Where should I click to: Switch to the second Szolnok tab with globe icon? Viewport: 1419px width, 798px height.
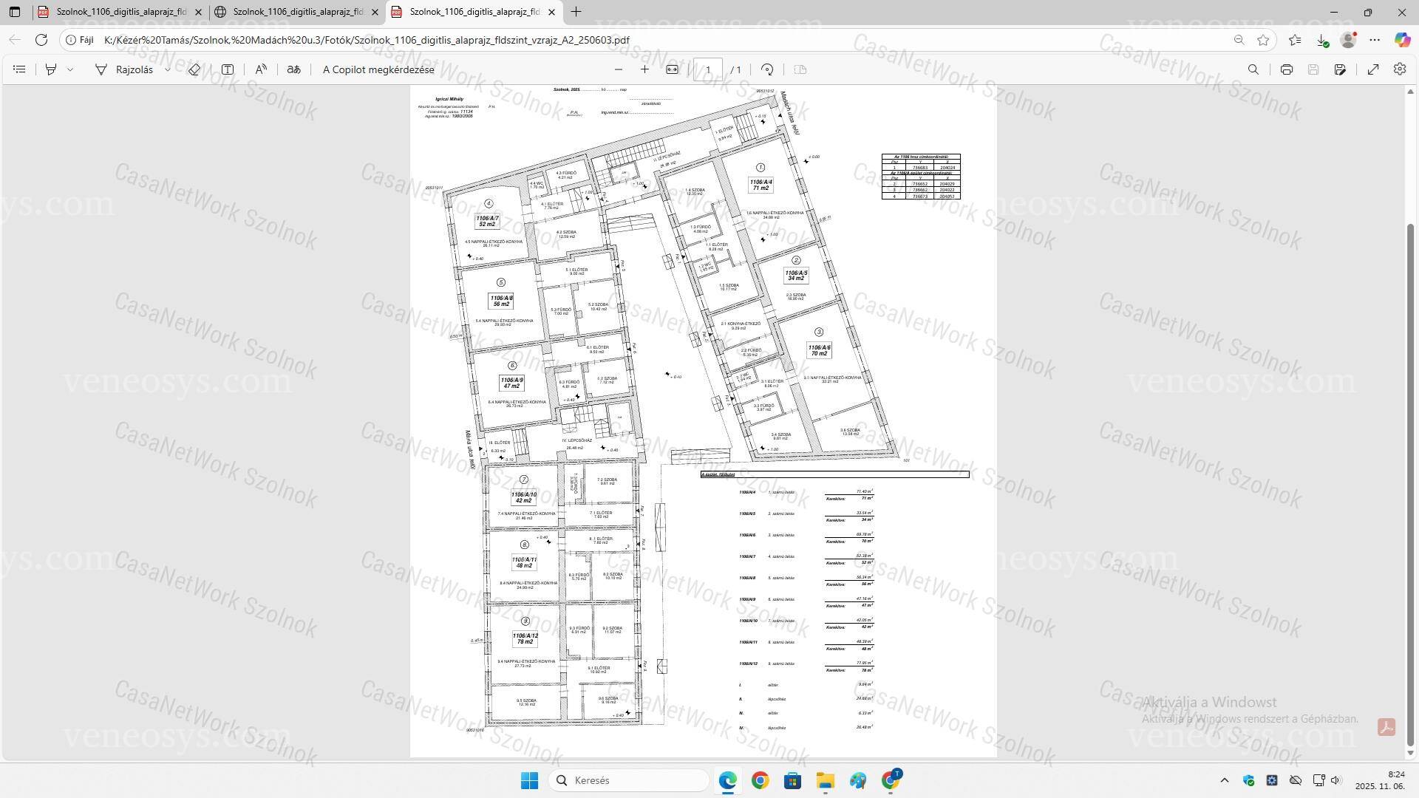coord(297,12)
